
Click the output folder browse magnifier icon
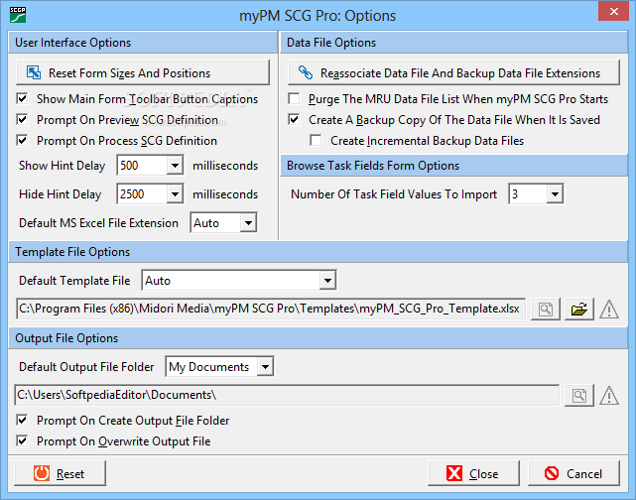click(x=579, y=396)
